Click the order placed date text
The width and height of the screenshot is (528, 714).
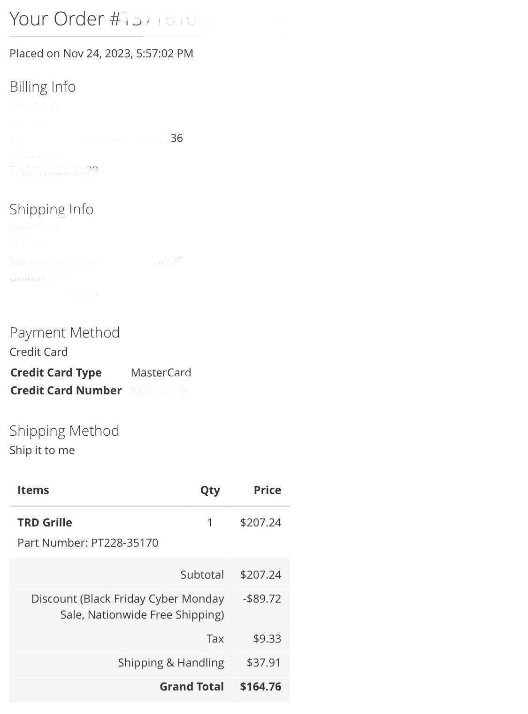(x=101, y=53)
